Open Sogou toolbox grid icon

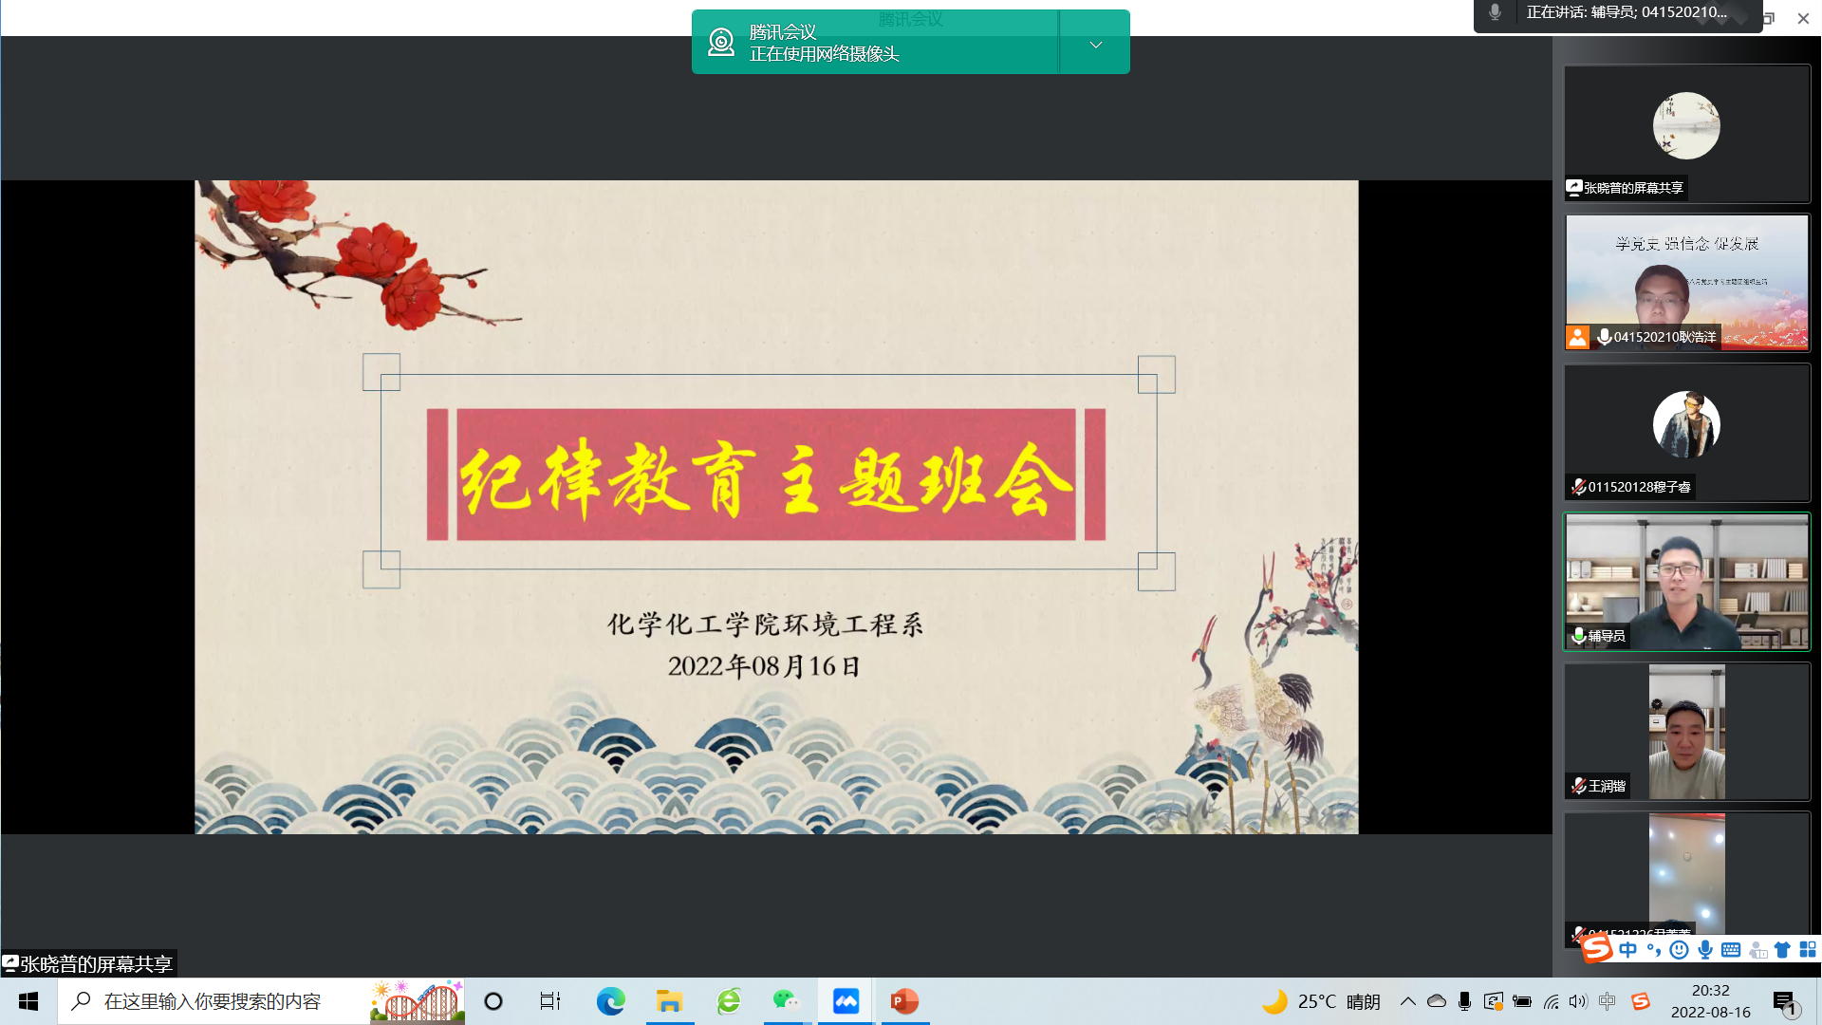(1808, 950)
